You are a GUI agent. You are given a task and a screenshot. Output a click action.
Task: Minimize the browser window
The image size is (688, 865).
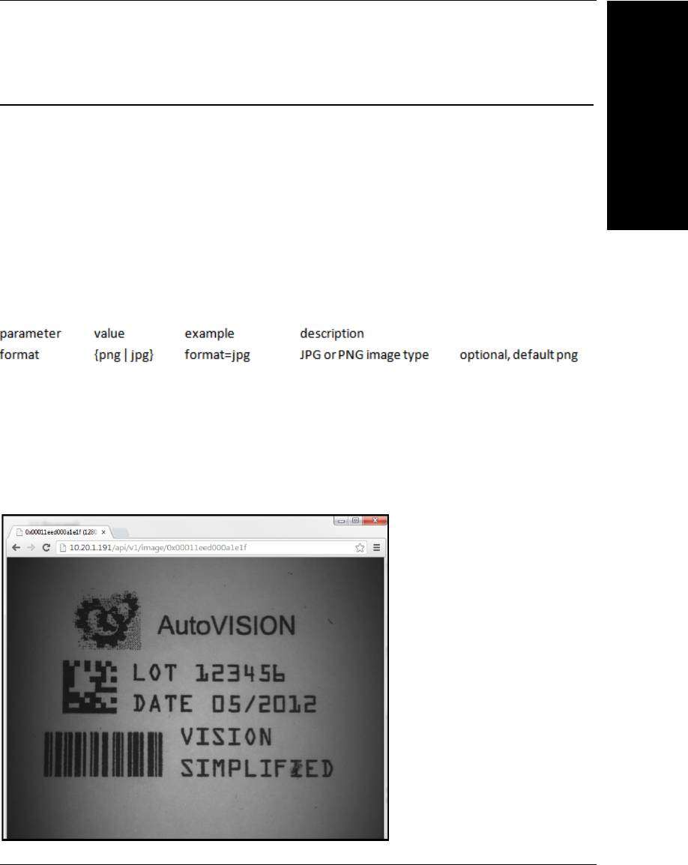tap(342, 520)
